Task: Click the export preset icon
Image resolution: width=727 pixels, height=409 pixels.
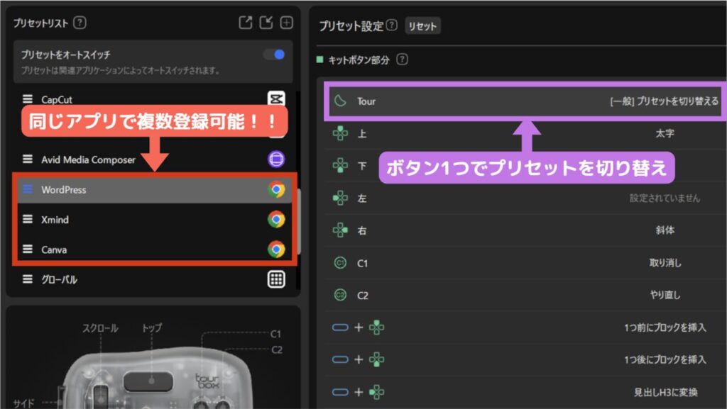Action: [x=246, y=23]
